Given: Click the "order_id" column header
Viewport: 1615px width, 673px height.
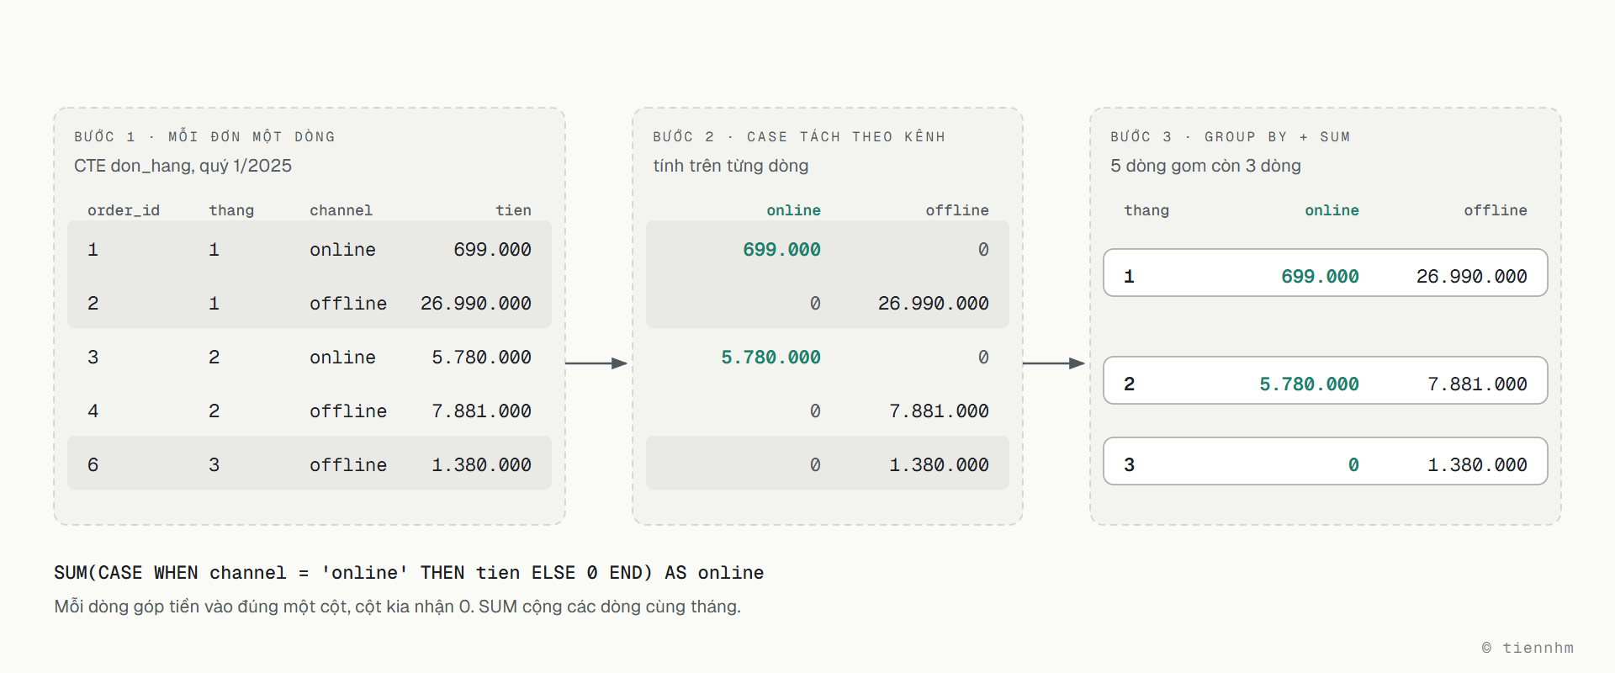Looking at the screenshot, I should point(124,210).
